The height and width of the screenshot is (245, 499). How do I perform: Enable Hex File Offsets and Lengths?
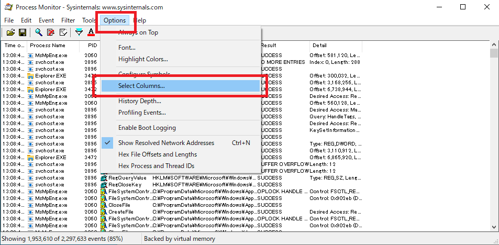coord(181,154)
